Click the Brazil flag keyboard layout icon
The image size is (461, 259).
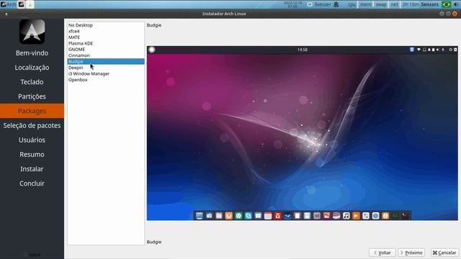point(447,4)
